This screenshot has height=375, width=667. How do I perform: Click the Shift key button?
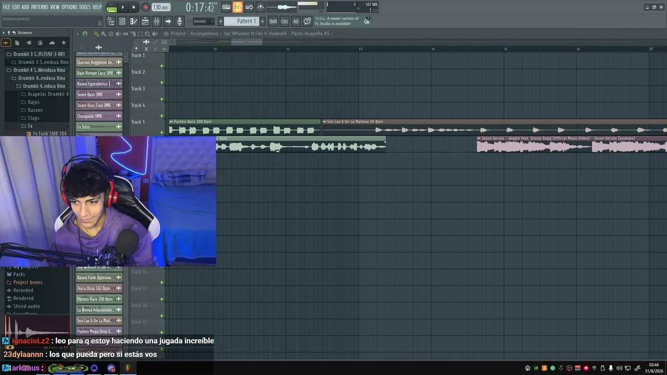[x=273, y=21]
